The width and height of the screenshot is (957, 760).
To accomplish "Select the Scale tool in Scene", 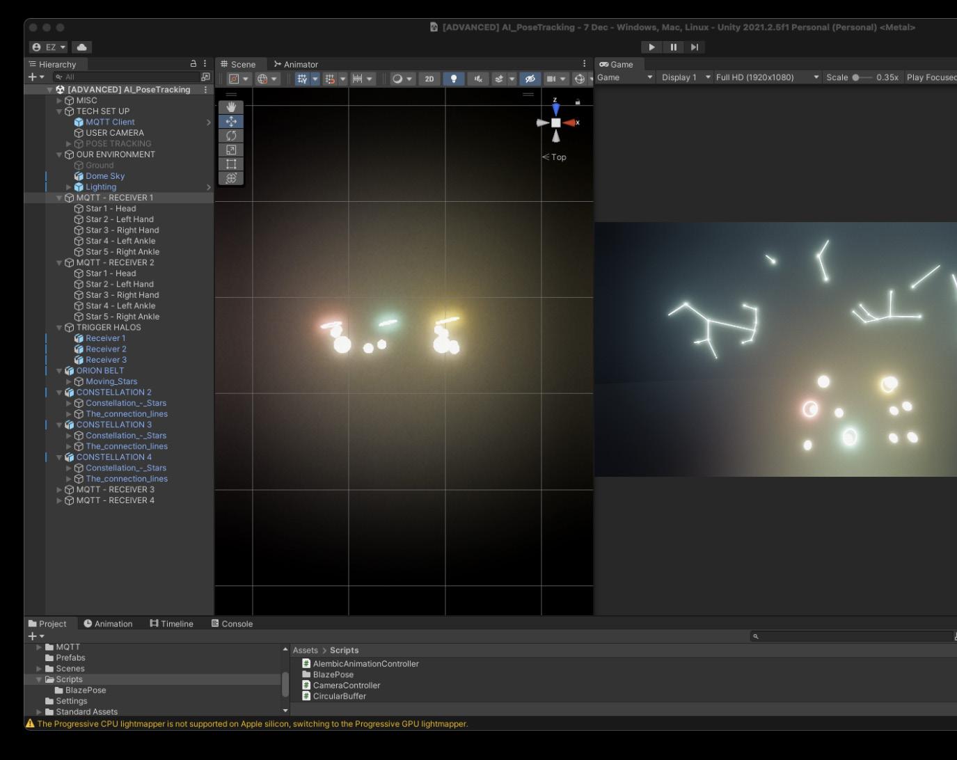I will pos(231,150).
